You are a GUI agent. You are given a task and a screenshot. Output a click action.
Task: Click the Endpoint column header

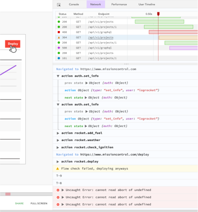104,14
